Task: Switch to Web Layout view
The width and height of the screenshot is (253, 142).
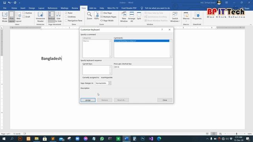Action: (x=18, y=17)
